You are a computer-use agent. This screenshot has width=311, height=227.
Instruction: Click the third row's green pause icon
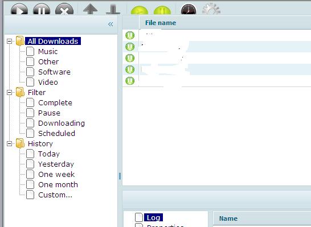[130, 58]
